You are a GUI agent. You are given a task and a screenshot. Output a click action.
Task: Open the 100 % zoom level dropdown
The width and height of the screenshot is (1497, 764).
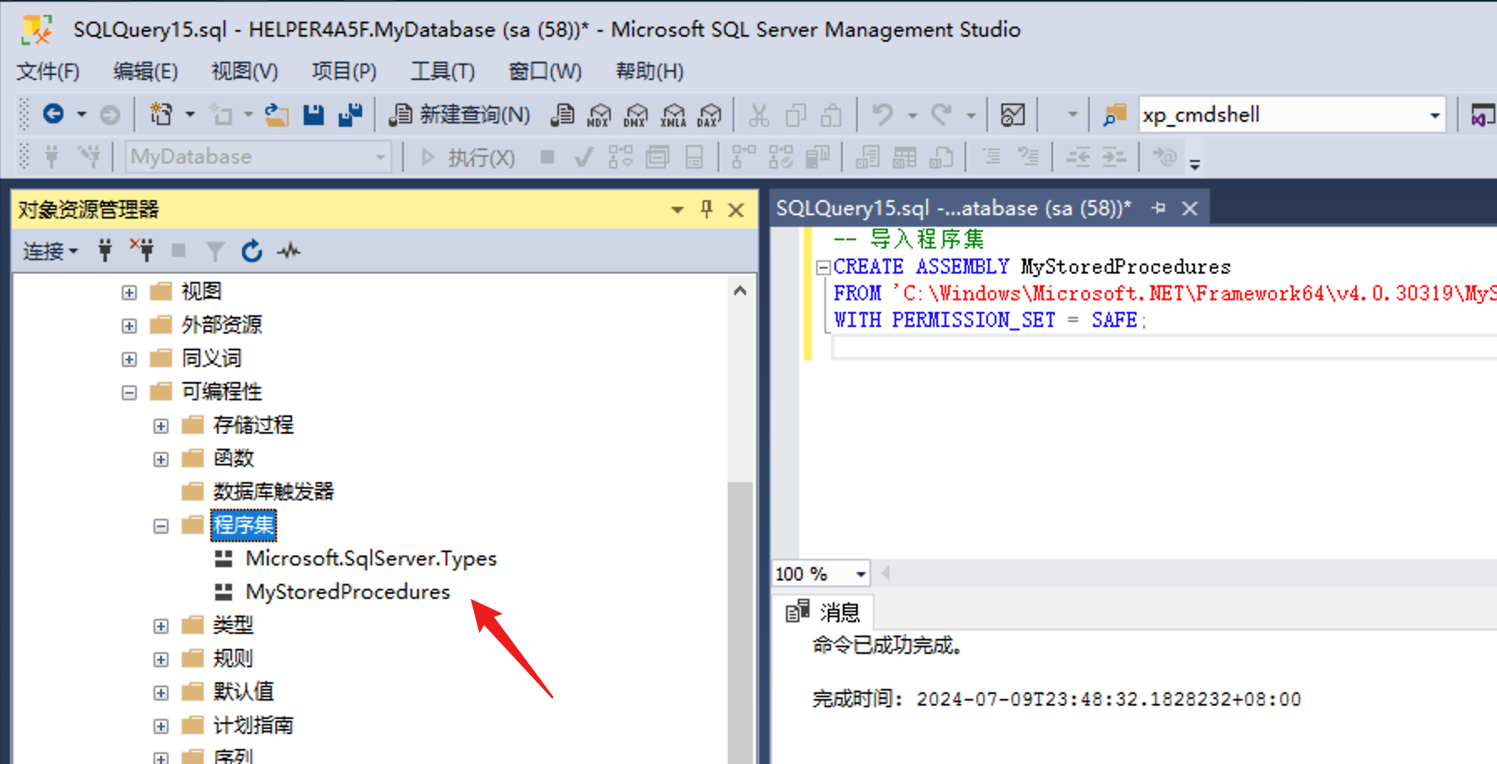click(x=860, y=574)
